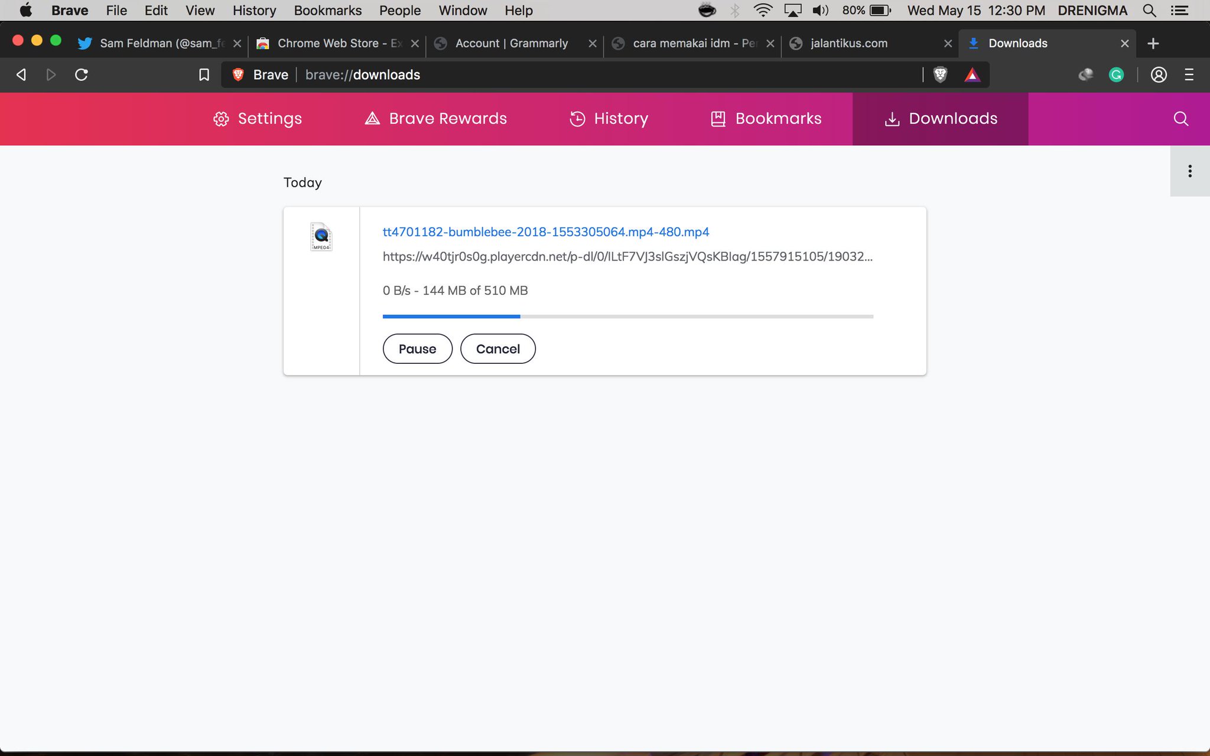This screenshot has width=1210, height=756.
Task: Click the download progress bar
Action: click(x=627, y=317)
